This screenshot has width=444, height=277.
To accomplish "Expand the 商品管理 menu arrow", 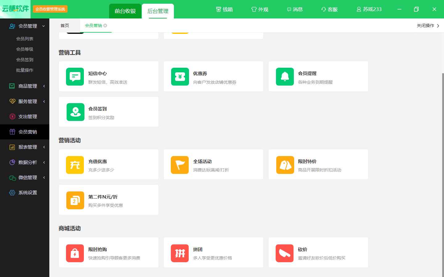I will (x=44, y=86).
